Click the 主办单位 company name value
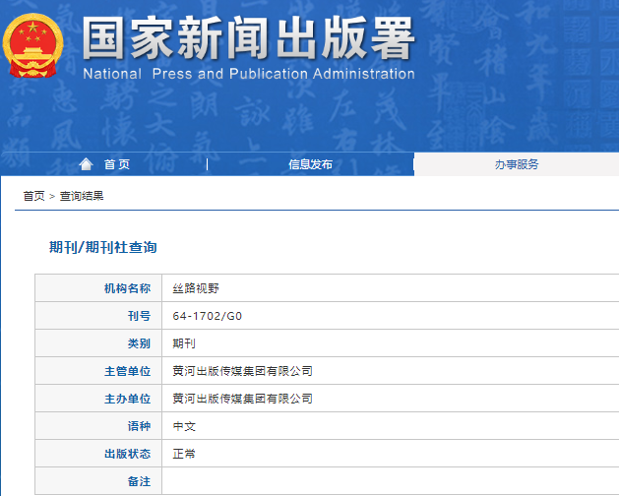The image size is (619, 496). tap(242, 399)
